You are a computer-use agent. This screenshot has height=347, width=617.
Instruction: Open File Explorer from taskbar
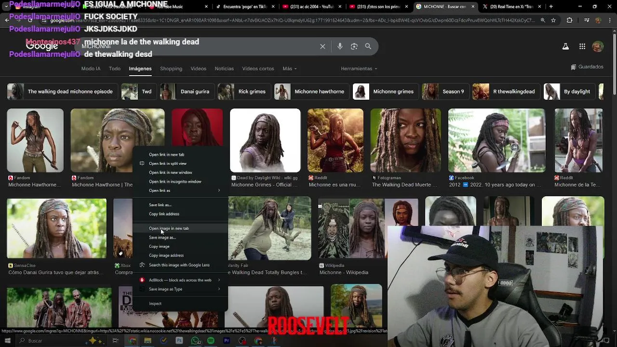coord(148,341)
